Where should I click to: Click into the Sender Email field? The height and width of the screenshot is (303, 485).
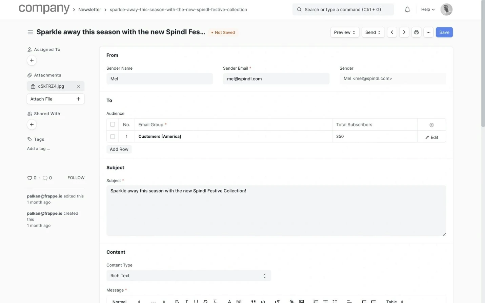(x=276, y=79)
